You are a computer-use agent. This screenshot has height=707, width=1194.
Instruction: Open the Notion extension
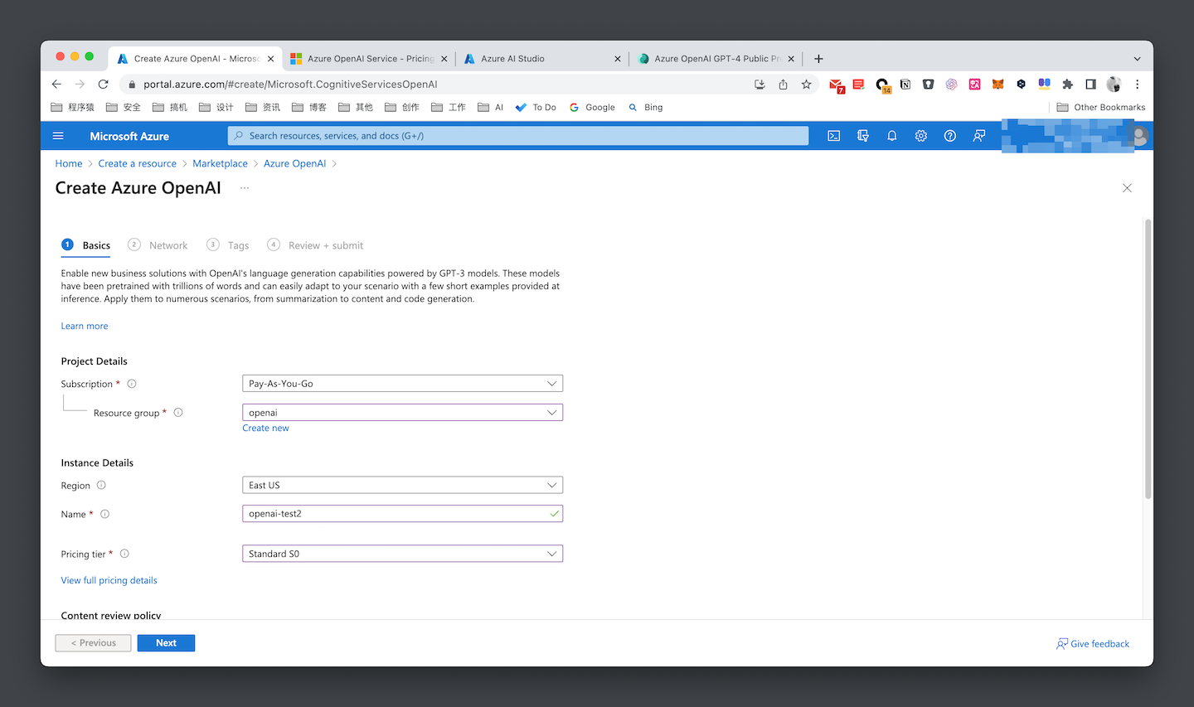[x=905, y=84]
